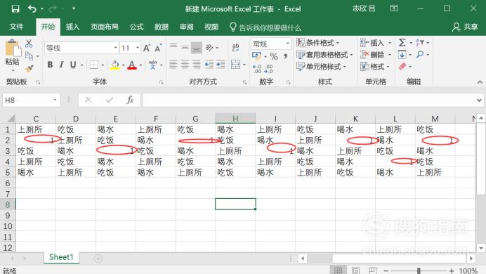Activate the Format Painter brush
This screenshot has height=274, width=486.
pos(29,68)
